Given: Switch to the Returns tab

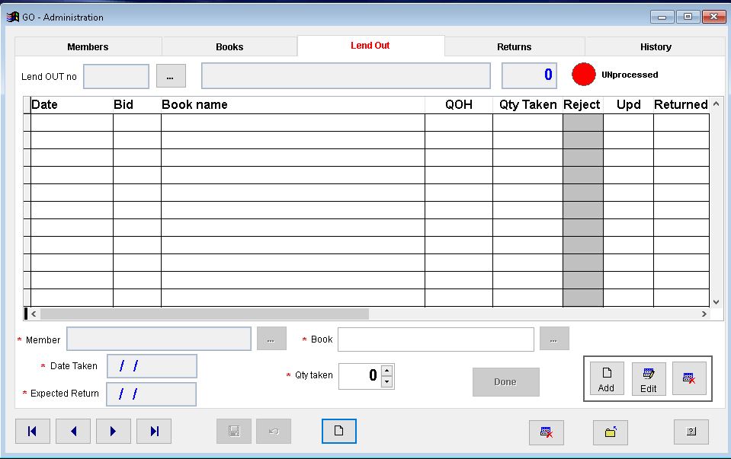Looking at the screenshot, I should pyautogui.click(x=515, y=47).
